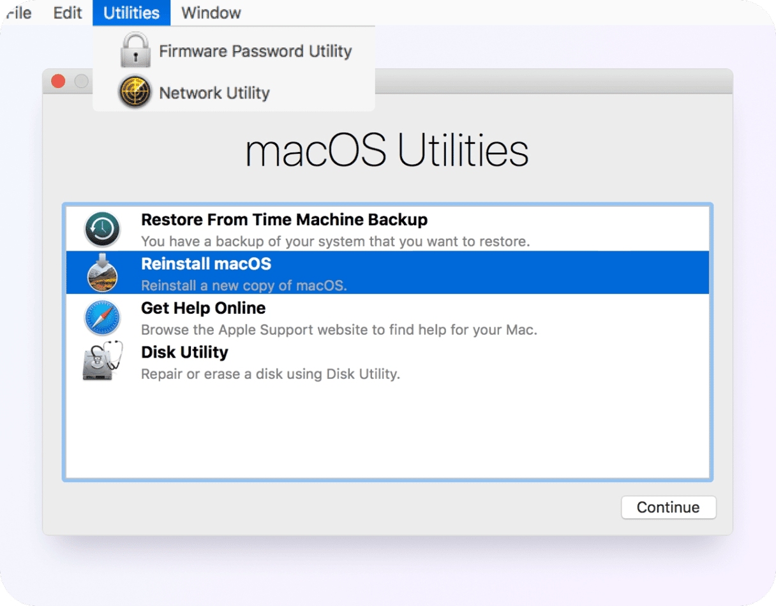
Task: Collapse the open Utilities menu
Action: [x=131, y=13]
